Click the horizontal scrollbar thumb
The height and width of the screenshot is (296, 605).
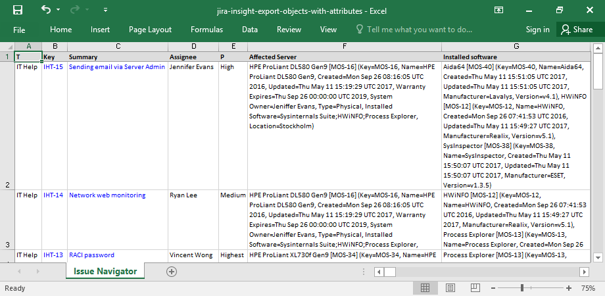(390, 272)
